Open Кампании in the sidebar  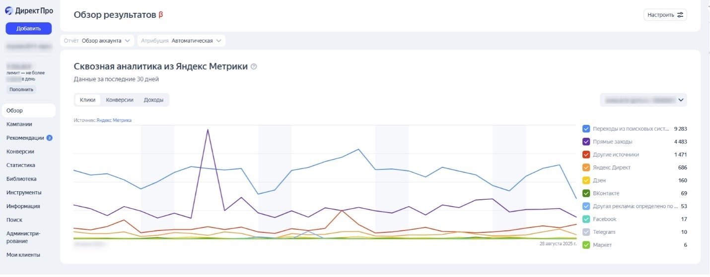point(19,124)
